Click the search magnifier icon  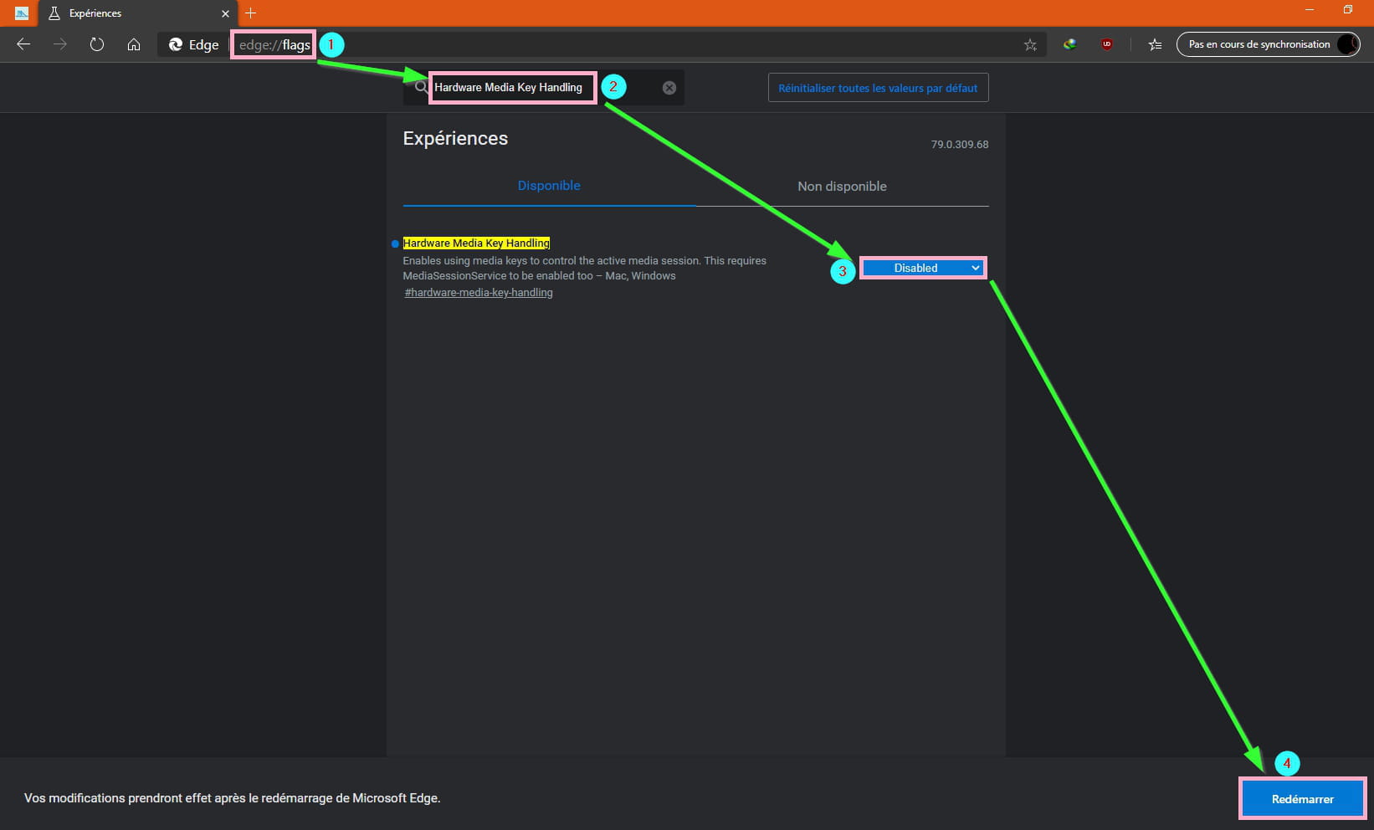click(422, 87)
